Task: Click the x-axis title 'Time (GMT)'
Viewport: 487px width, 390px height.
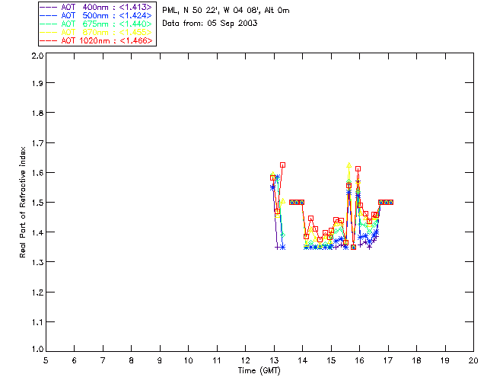Action: click(x=259, y=371)
